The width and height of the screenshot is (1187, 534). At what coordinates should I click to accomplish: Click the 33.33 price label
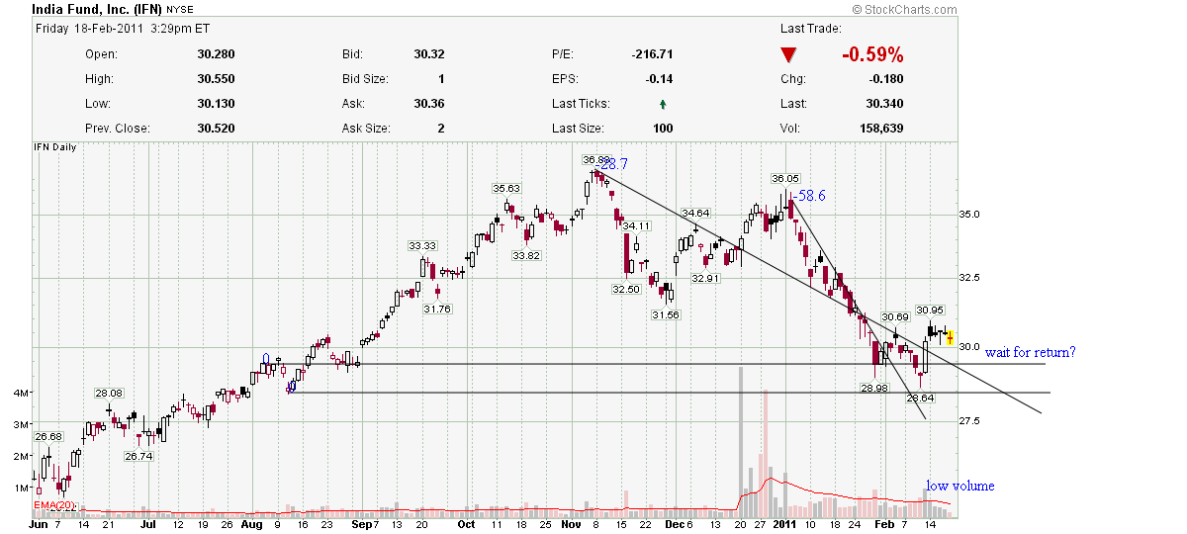point(422,245)
